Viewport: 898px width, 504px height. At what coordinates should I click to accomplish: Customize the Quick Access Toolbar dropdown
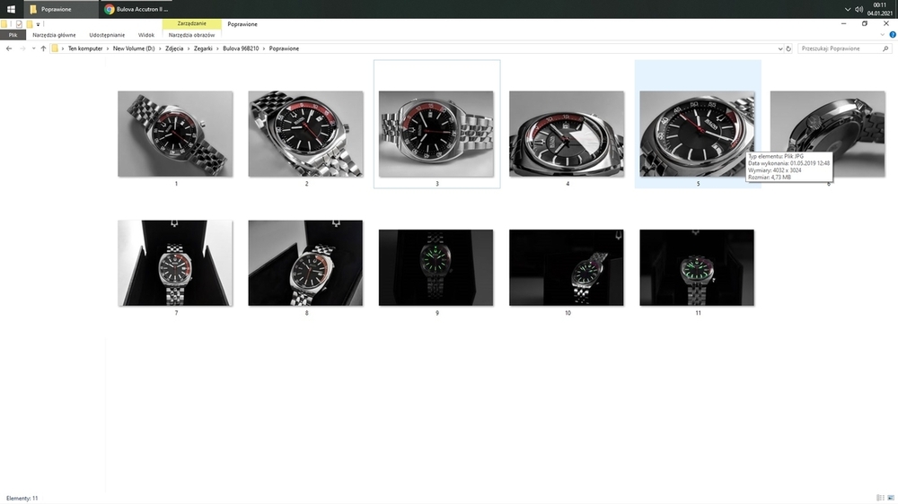[x=38, y=24]
